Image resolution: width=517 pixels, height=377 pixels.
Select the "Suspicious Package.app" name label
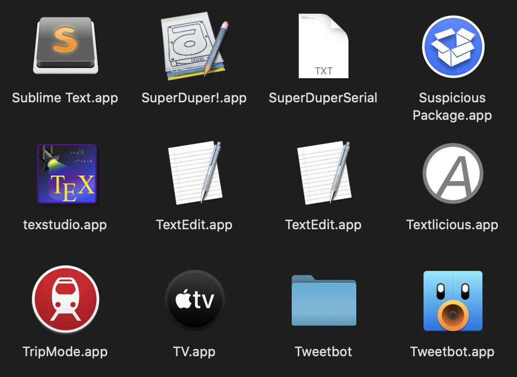[452, 107]
